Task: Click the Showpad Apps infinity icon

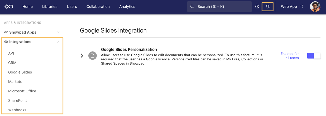Action: point(6,32)
